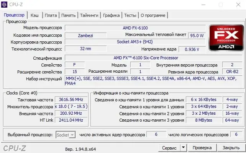Click the AMD FX-6100 model field
The image size is (246, 153).
click(x=135, y=28)
